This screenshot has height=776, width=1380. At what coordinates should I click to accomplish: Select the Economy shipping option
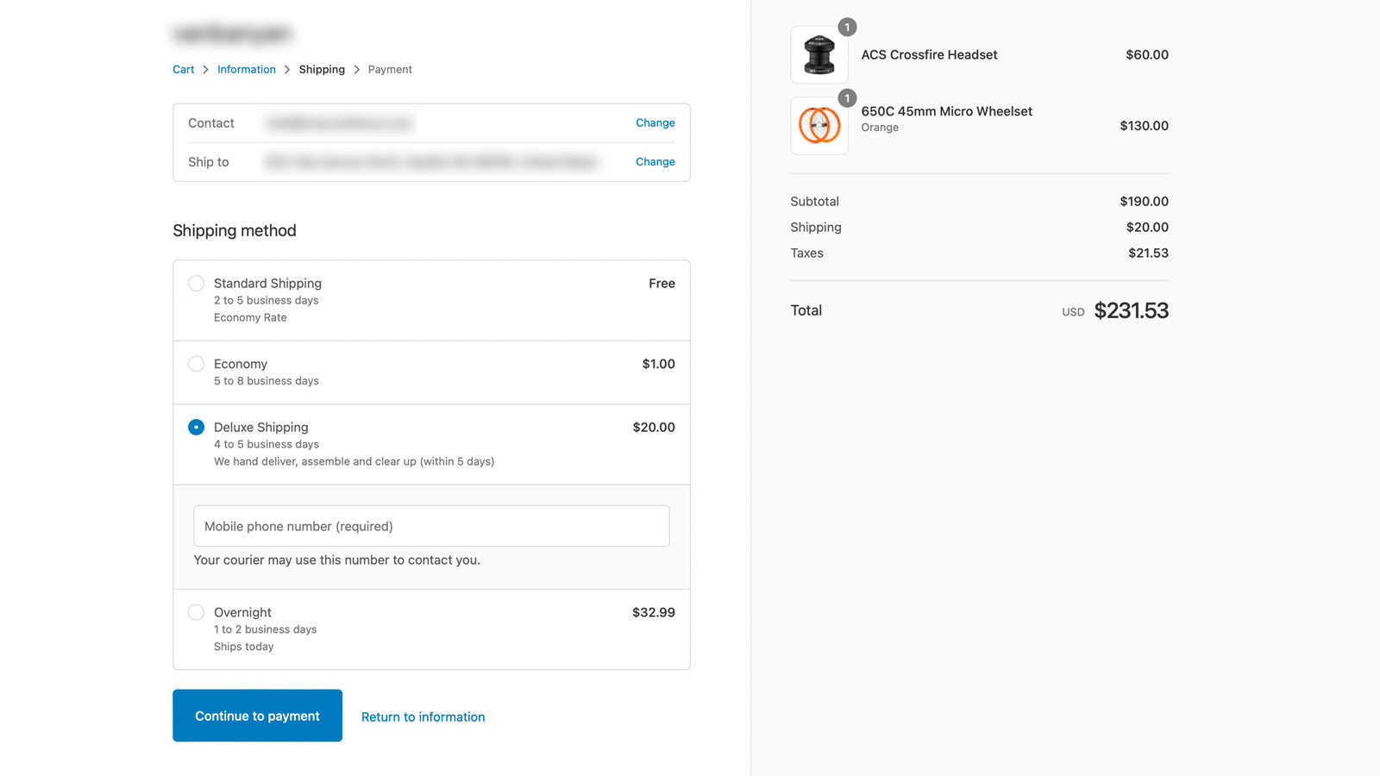point(196,363)
